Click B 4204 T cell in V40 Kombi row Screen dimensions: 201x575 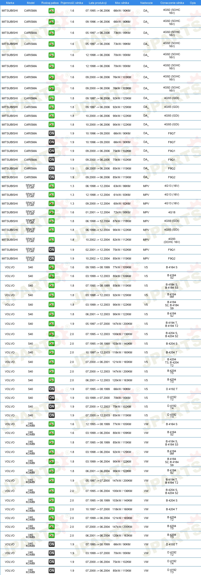(172, 509)
